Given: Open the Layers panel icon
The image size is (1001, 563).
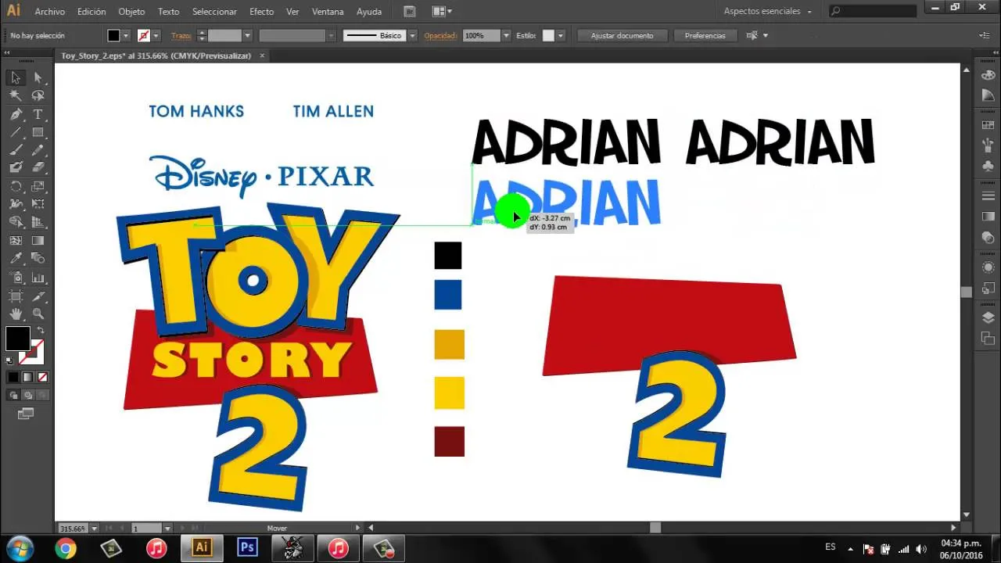Looking at the screenshot, I should click(x=988, y=317).
